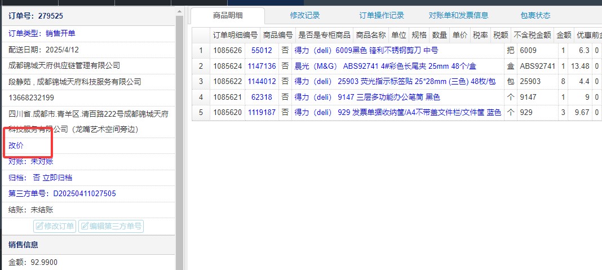This screenshot has height=270, width=602.
Task: Click unit cell 盒 in 长尾夹 row
Action: tap(511, 66)
